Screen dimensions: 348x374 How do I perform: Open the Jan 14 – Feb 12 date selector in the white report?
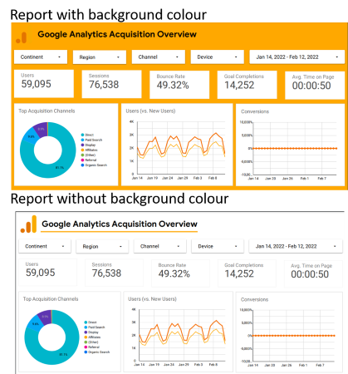(x=296, y=246)
